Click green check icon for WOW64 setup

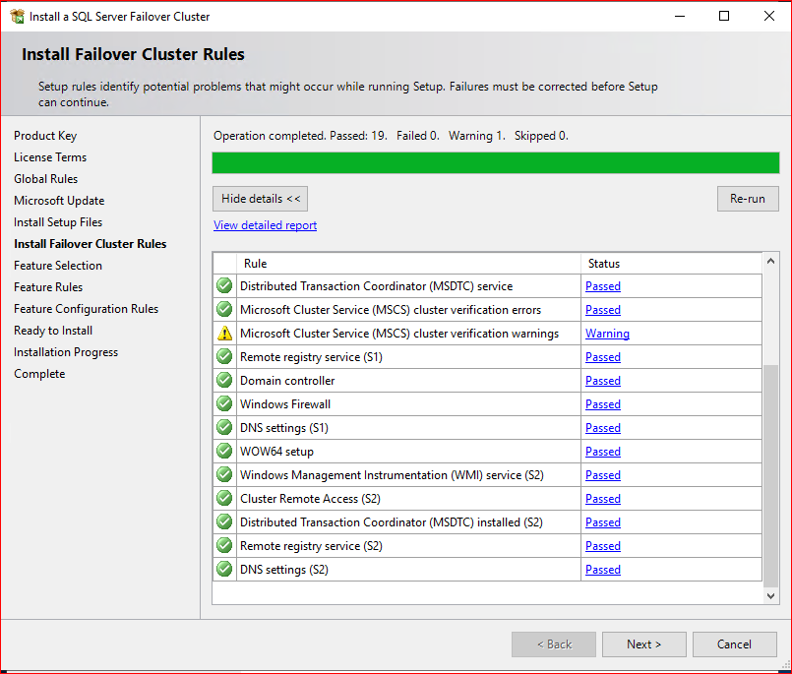pos(224,451)
